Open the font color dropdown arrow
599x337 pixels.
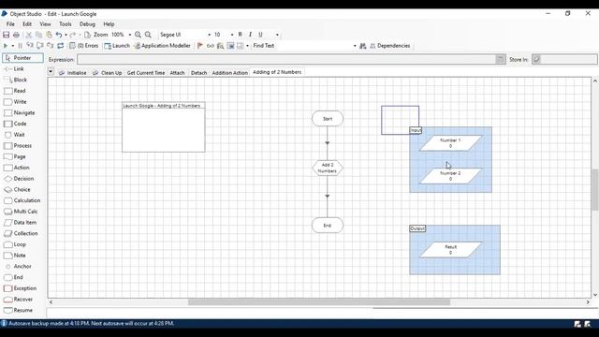pyautogui.click(x=277, y=35)
